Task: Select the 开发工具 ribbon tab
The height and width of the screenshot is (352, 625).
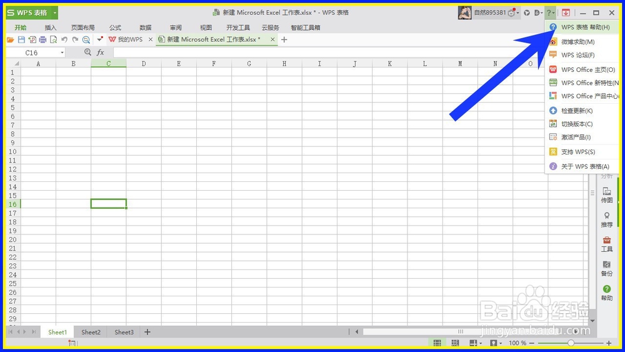Action: click(238, 28)
